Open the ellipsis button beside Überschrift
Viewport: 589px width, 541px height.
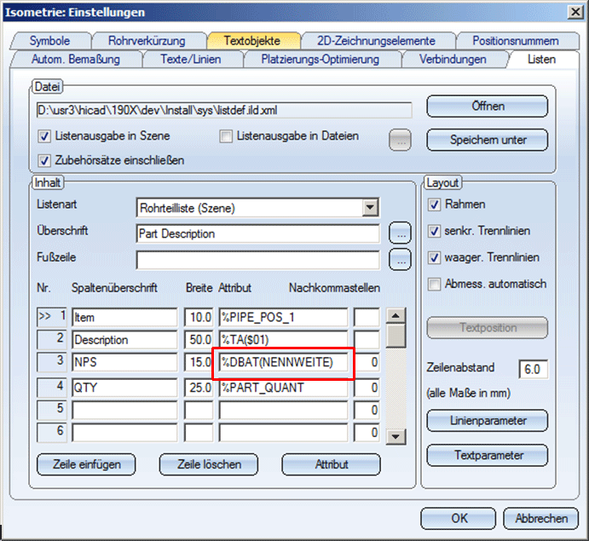click(400, 233)
